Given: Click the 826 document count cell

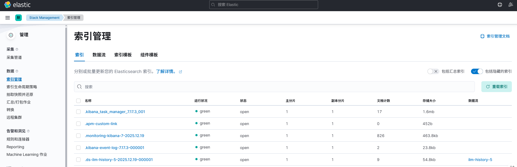Looking at the screenshot, I should (x=381, y=136).
